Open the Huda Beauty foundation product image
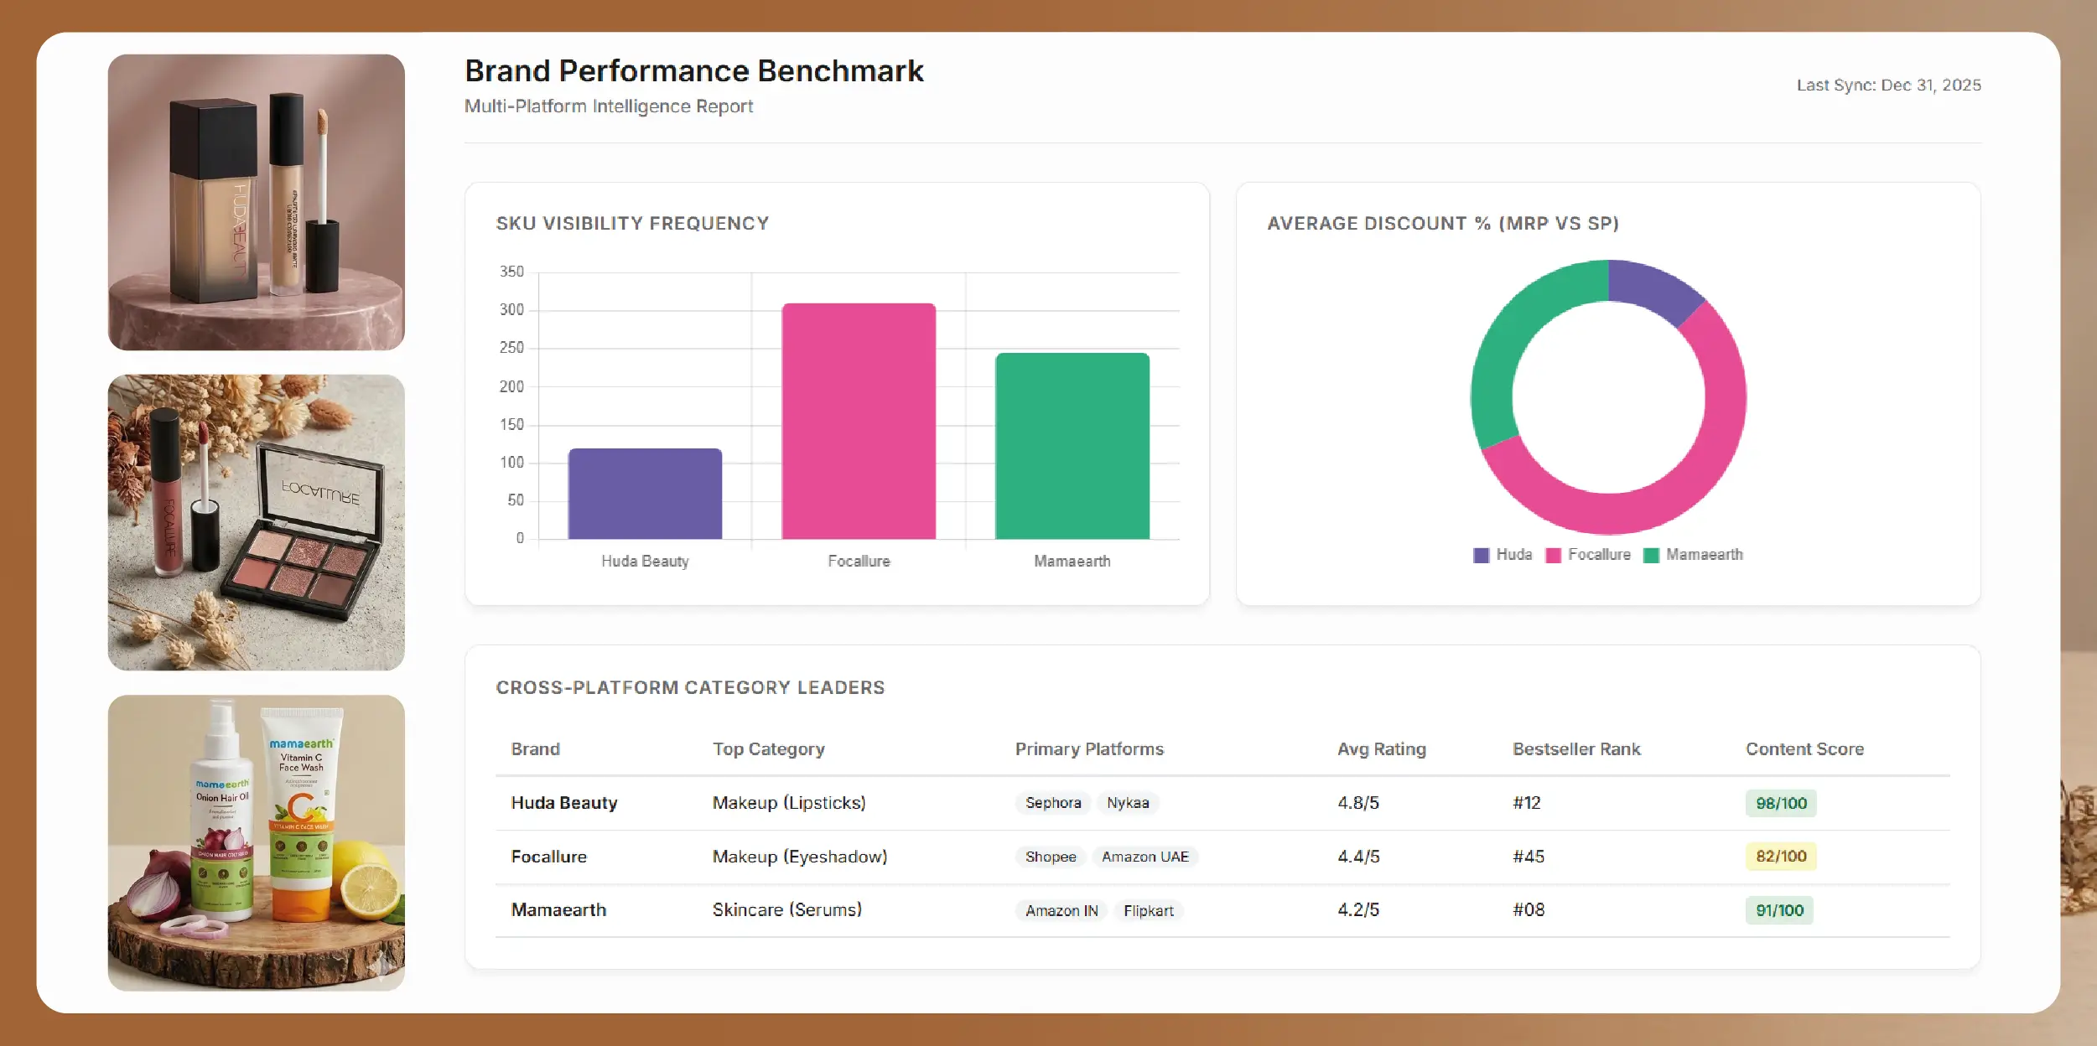The image size is (2097, 1046). tap(256, 202)
